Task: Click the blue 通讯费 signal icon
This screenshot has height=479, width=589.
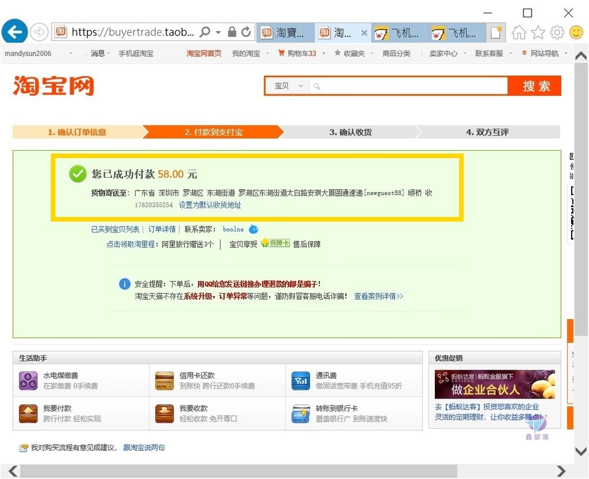Action: coord(301,381)
